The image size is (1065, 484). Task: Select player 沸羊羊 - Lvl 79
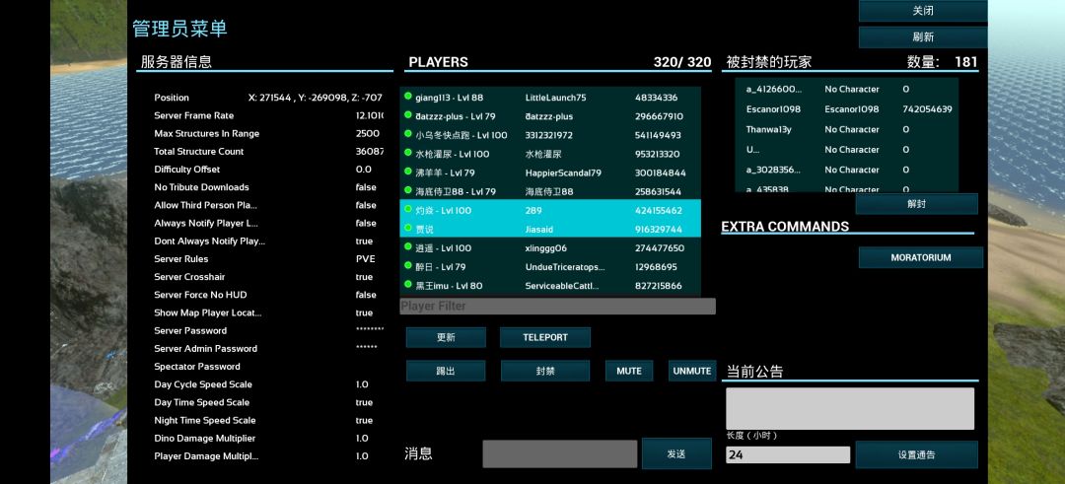[x=550, y=173]
